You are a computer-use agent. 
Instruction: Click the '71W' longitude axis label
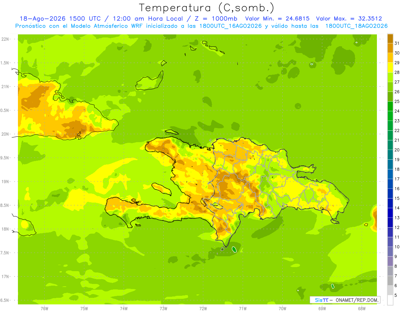243,308
